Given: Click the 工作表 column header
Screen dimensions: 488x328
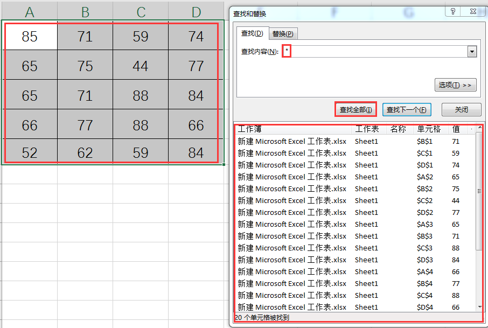Looking at the screenshot, I should pyautogui.click(x=369, y=129).
